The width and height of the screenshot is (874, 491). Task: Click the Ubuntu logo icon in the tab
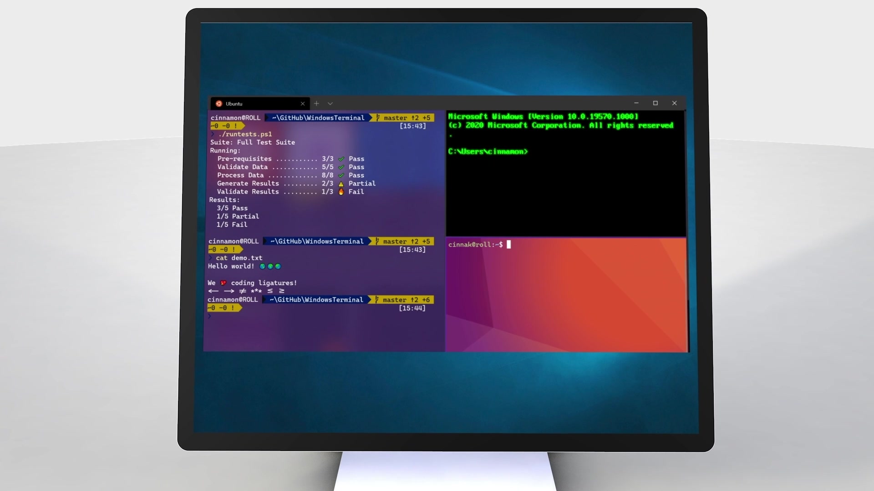(219, 104)
